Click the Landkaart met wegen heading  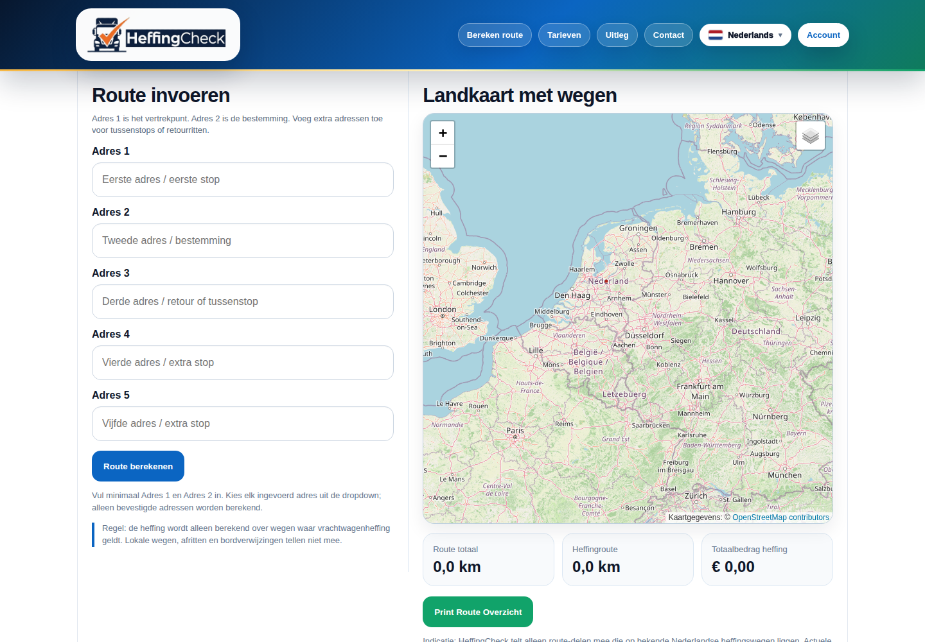coord(520,95)
